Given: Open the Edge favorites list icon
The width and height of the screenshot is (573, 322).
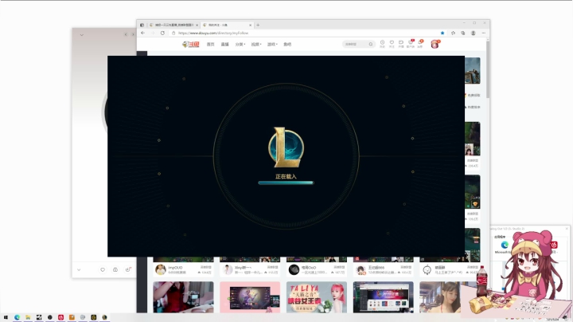Looking at the screenshot, I should click(x=453, y=33).
